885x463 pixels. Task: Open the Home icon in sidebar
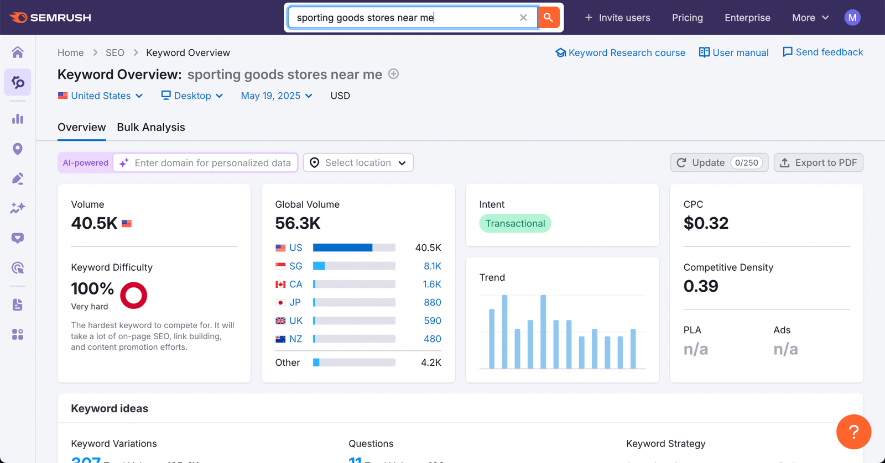tap(18, 52)
